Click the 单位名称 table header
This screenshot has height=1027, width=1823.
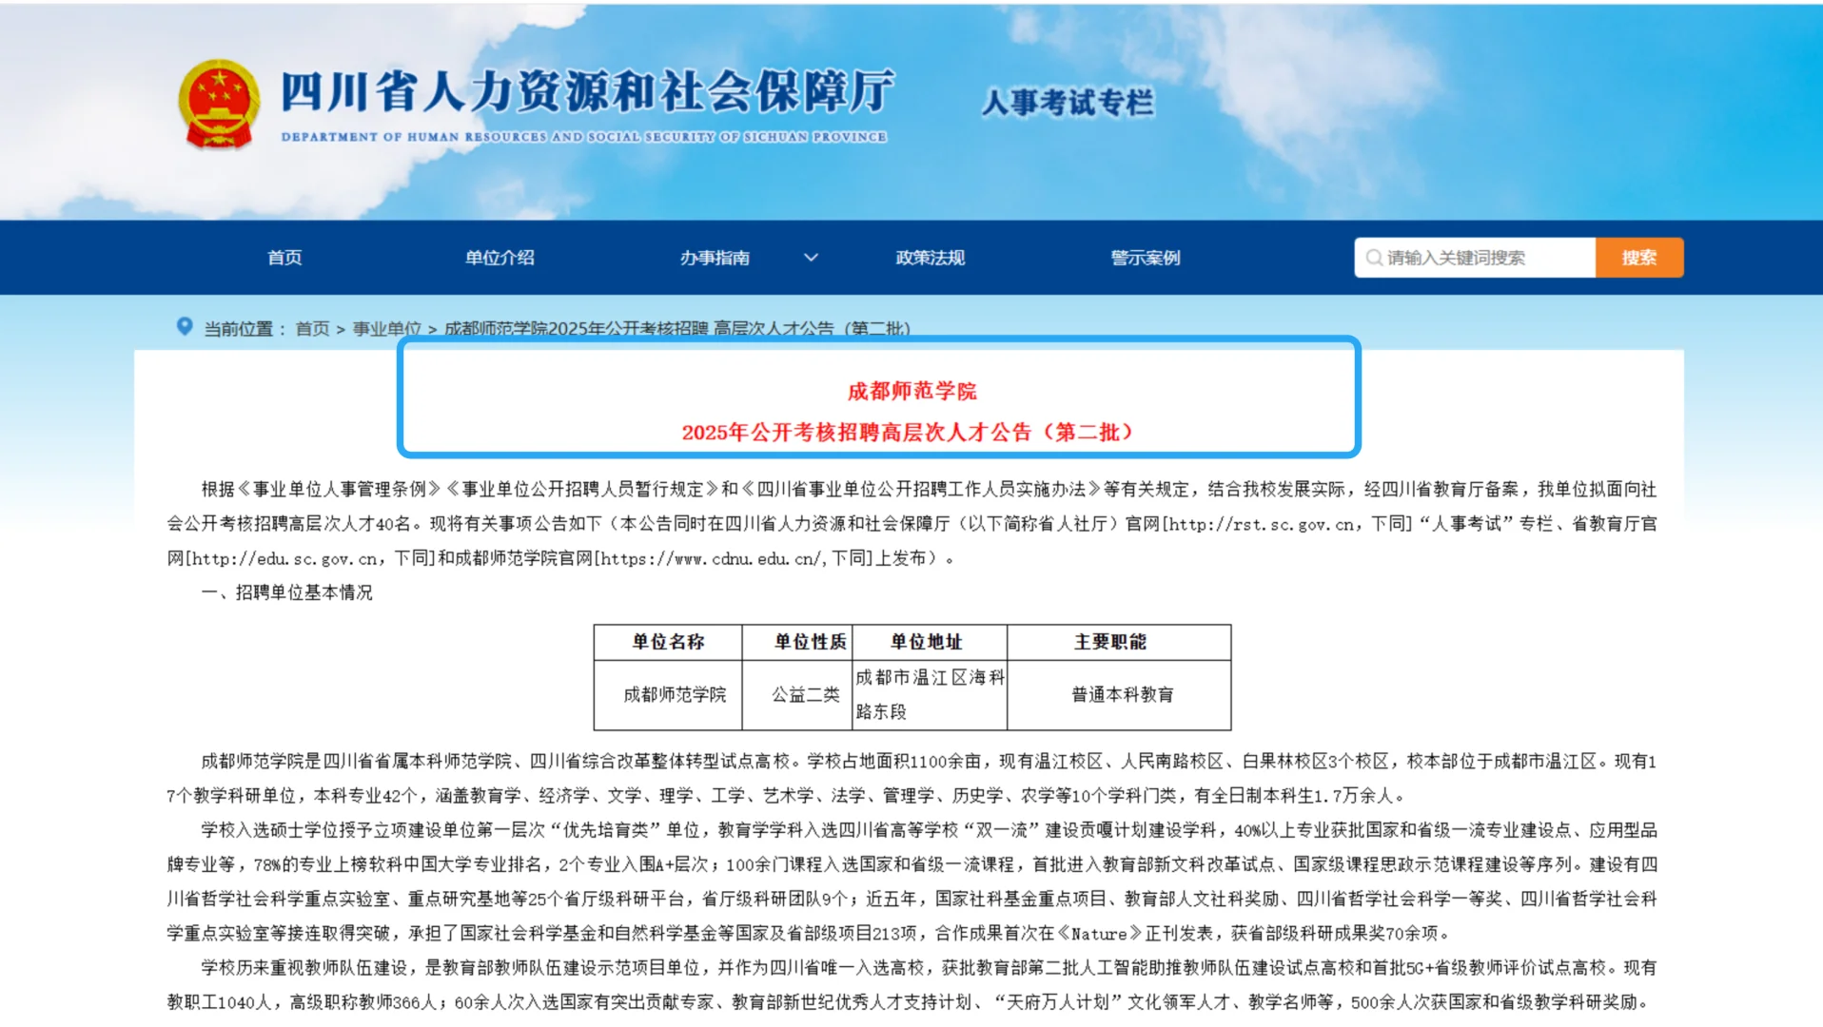[668, 642]
